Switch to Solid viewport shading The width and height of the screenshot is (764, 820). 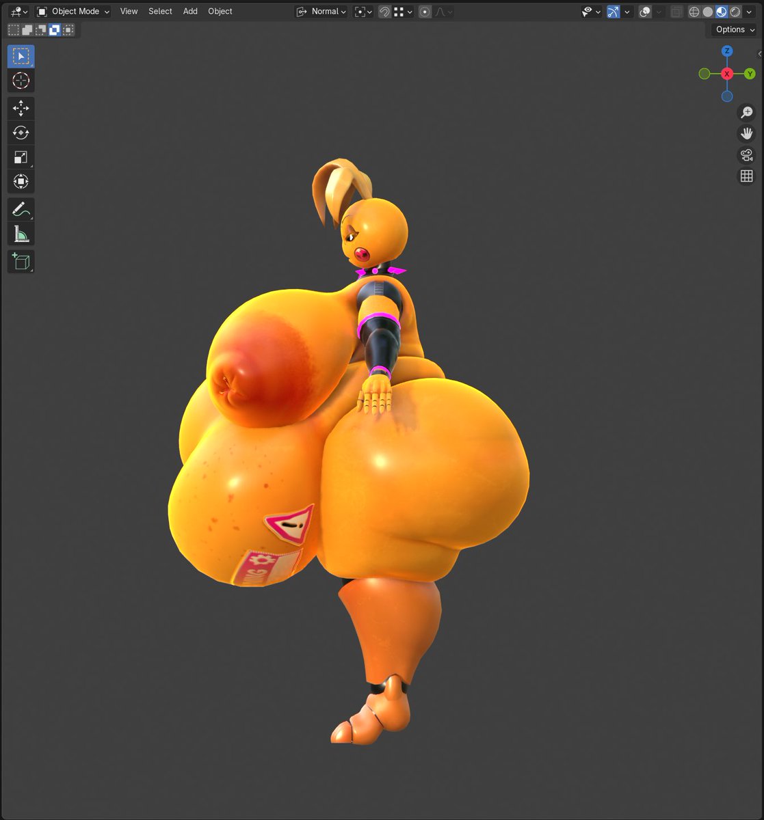708,12
